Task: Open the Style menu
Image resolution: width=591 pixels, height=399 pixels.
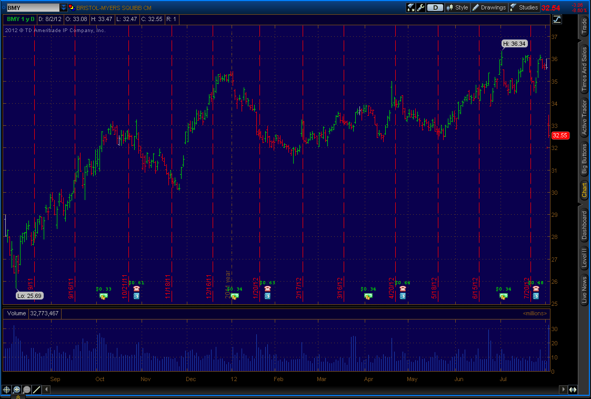Action: [457, 7]
